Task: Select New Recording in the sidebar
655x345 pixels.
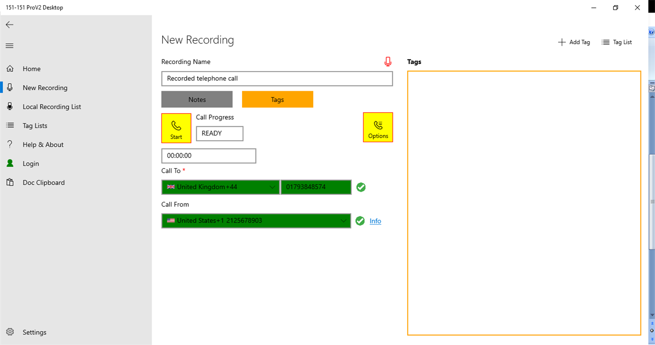Action: coord(44,87)
